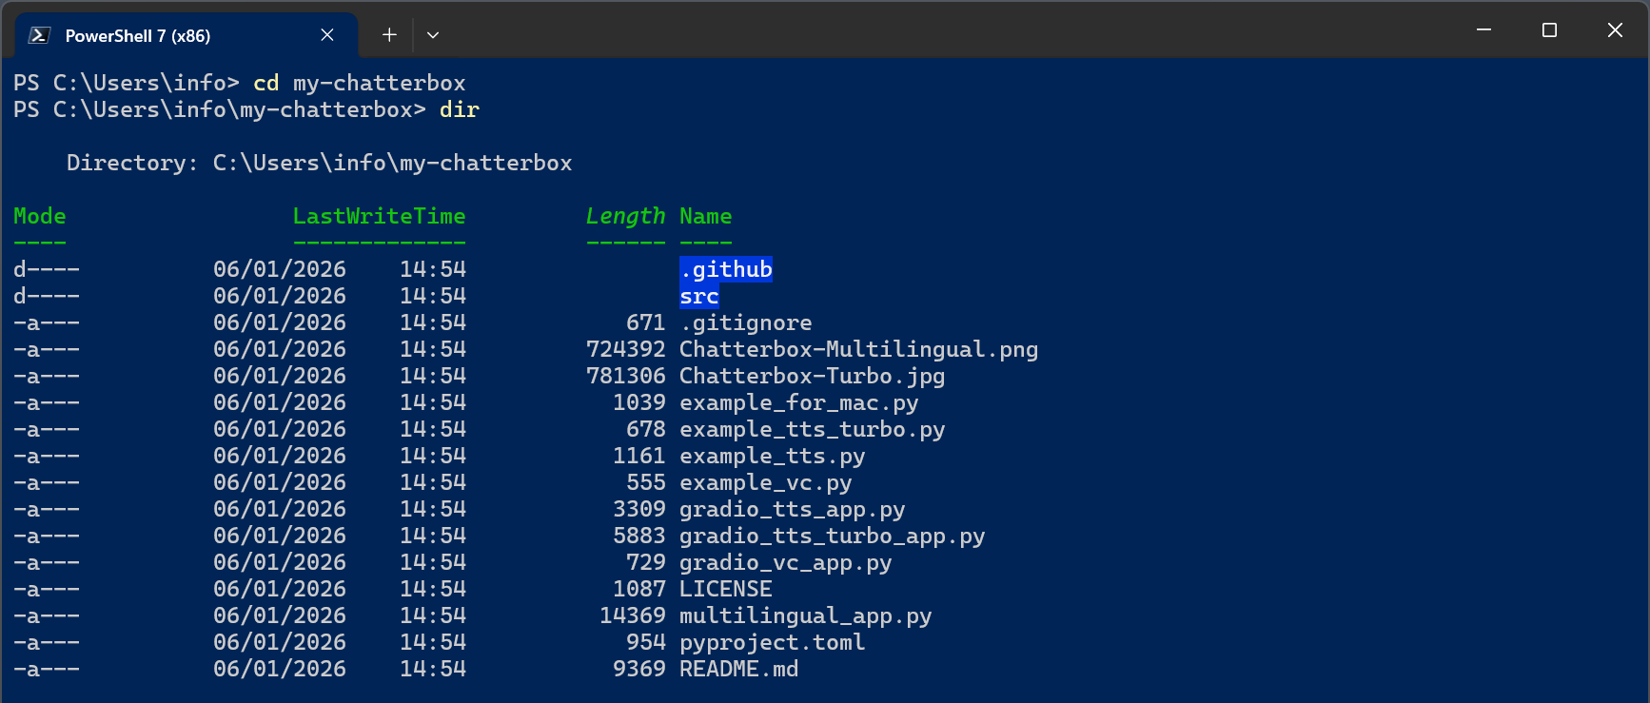
Task: Click the Length column header
Action: pyautogui.click(x=625, y=217)
